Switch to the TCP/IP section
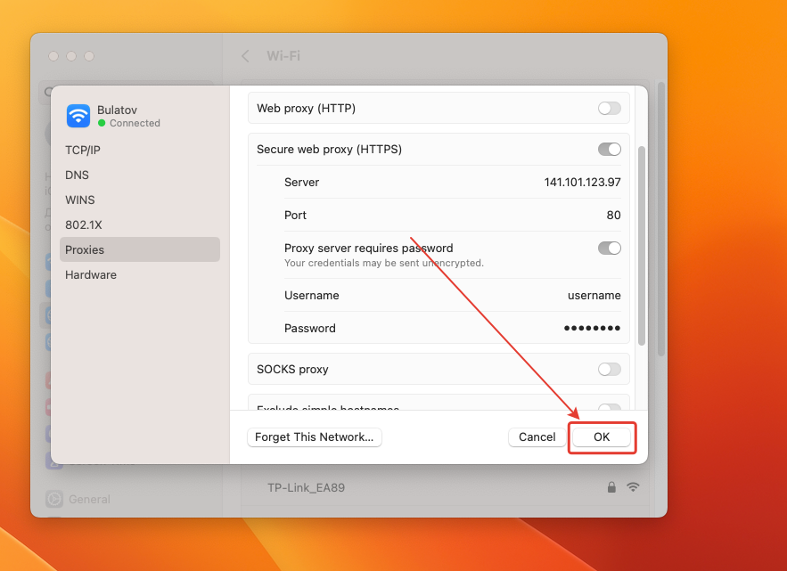 click(x=83, y=151)
